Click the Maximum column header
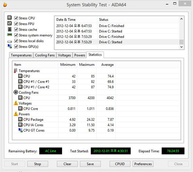Image resolution: width=193 pixels, height=172 pixels. (x=87, y=65)
